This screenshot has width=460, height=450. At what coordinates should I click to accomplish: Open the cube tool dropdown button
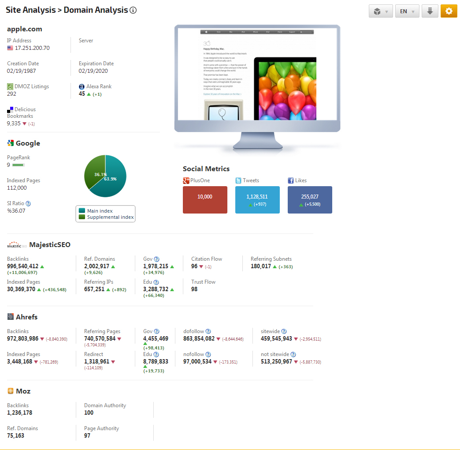[381, 11]
